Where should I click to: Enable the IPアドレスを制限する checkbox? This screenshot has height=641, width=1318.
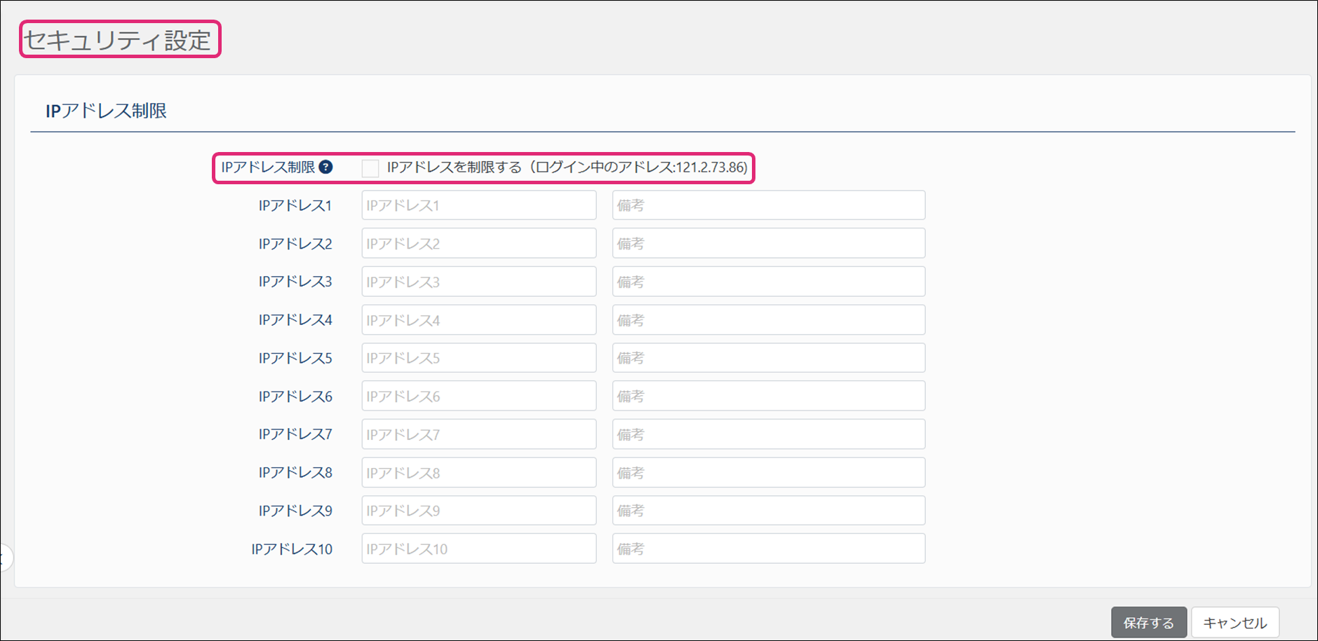370,168
